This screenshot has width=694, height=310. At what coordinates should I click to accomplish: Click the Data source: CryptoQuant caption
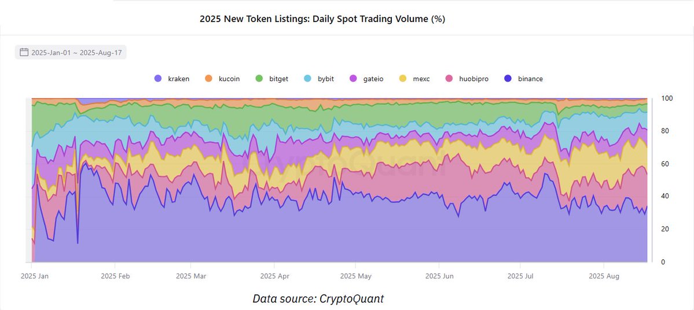click(318, 298)
